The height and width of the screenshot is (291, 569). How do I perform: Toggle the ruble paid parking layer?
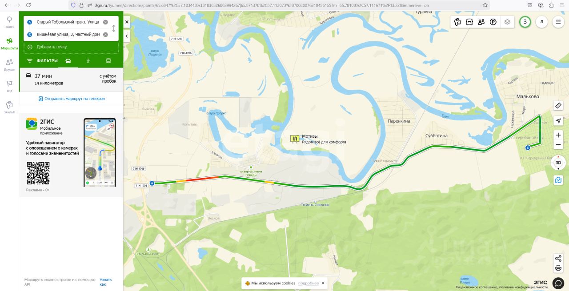click(x=493, y=22)
